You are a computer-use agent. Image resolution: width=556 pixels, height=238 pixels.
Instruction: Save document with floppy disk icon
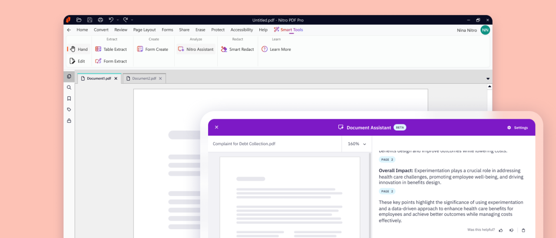coord(89,20)
